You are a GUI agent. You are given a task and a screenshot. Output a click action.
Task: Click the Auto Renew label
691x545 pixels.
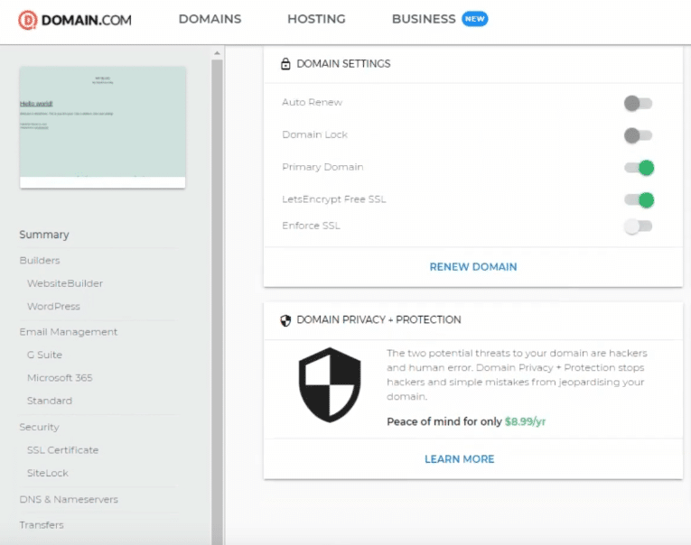[312, 102]
